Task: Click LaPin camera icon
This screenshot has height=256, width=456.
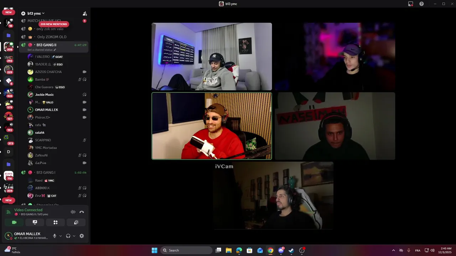Action: coord(84,163)
